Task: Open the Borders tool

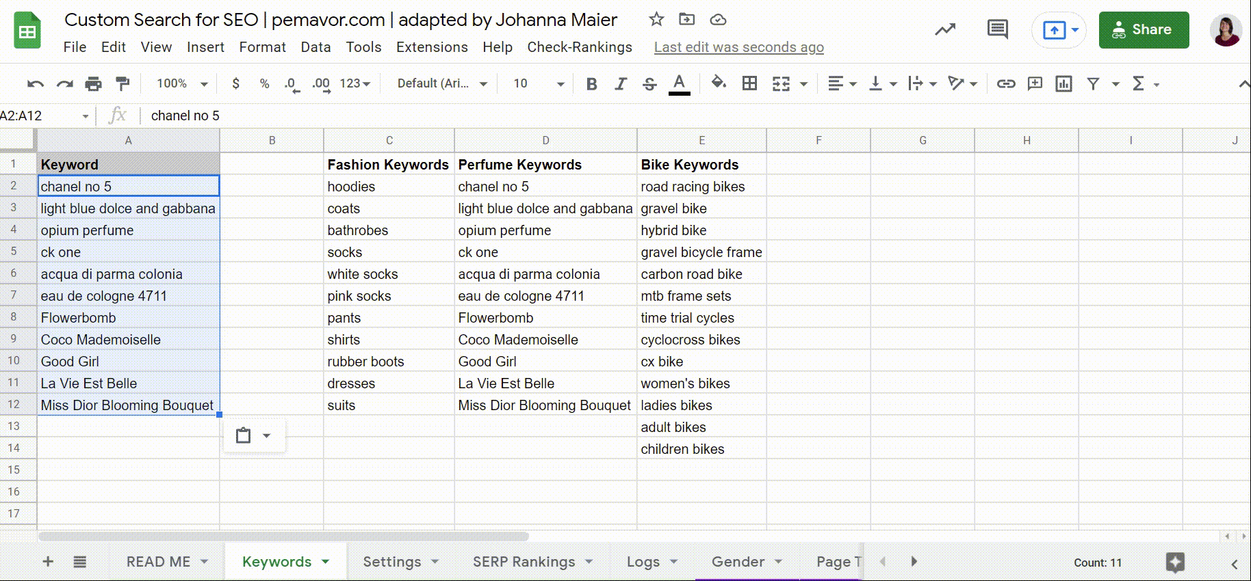Action: [749, 83]
